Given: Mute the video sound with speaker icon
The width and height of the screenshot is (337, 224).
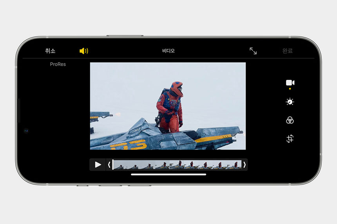Looking at the screenshot, I should click(x=83, y=51).
